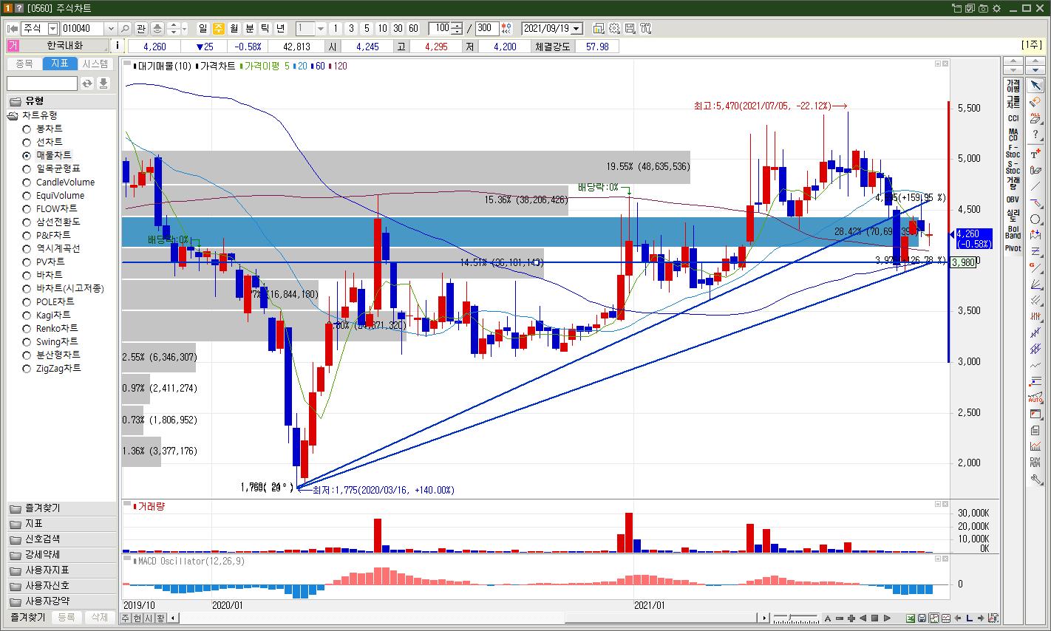This screenshot has width=1051, height=631.
Task: Click the tools icon at top toolbar end
Action: [645, 28]
